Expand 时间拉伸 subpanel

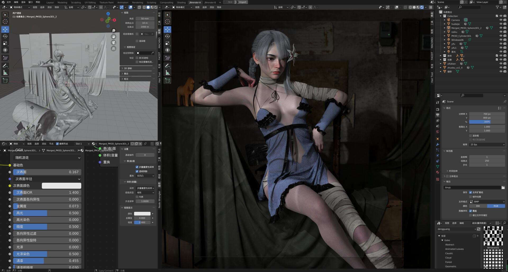[452, 171]
